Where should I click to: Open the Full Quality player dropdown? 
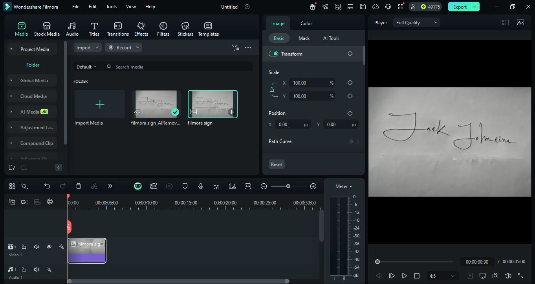(x=416, y=22)
